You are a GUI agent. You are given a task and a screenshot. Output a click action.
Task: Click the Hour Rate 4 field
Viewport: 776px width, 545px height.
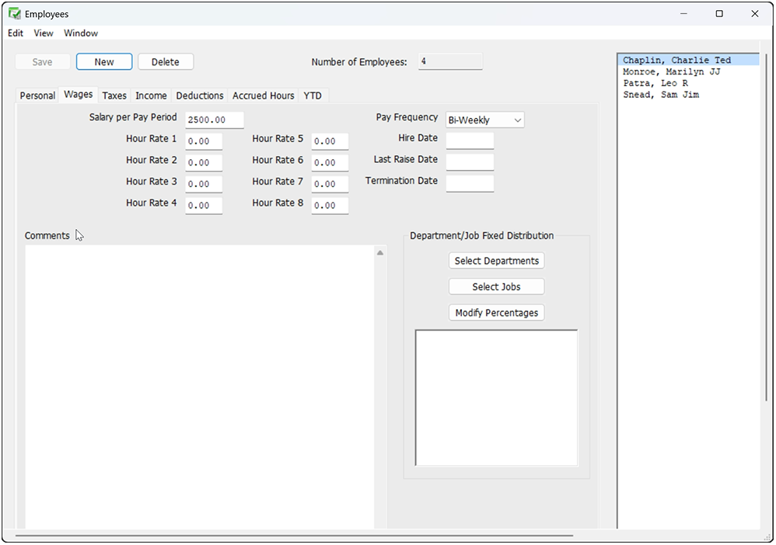tap(204, 206)
